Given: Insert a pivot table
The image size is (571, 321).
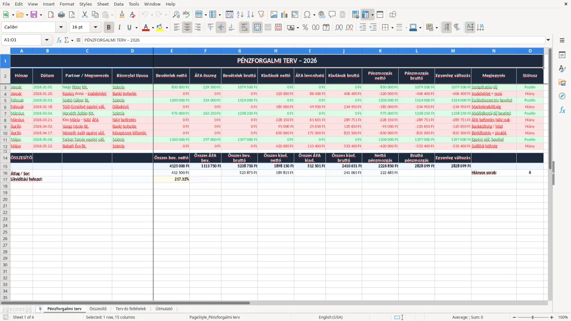Looking at the screenshot, I should (x=295, y=15).
